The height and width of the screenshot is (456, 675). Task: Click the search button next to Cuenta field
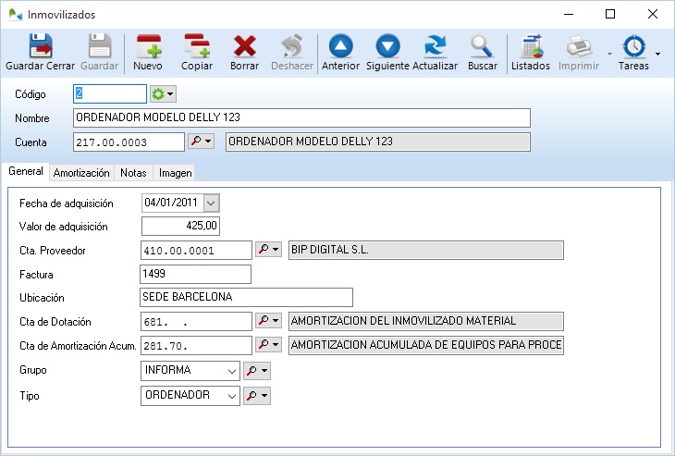click(201, 142)
